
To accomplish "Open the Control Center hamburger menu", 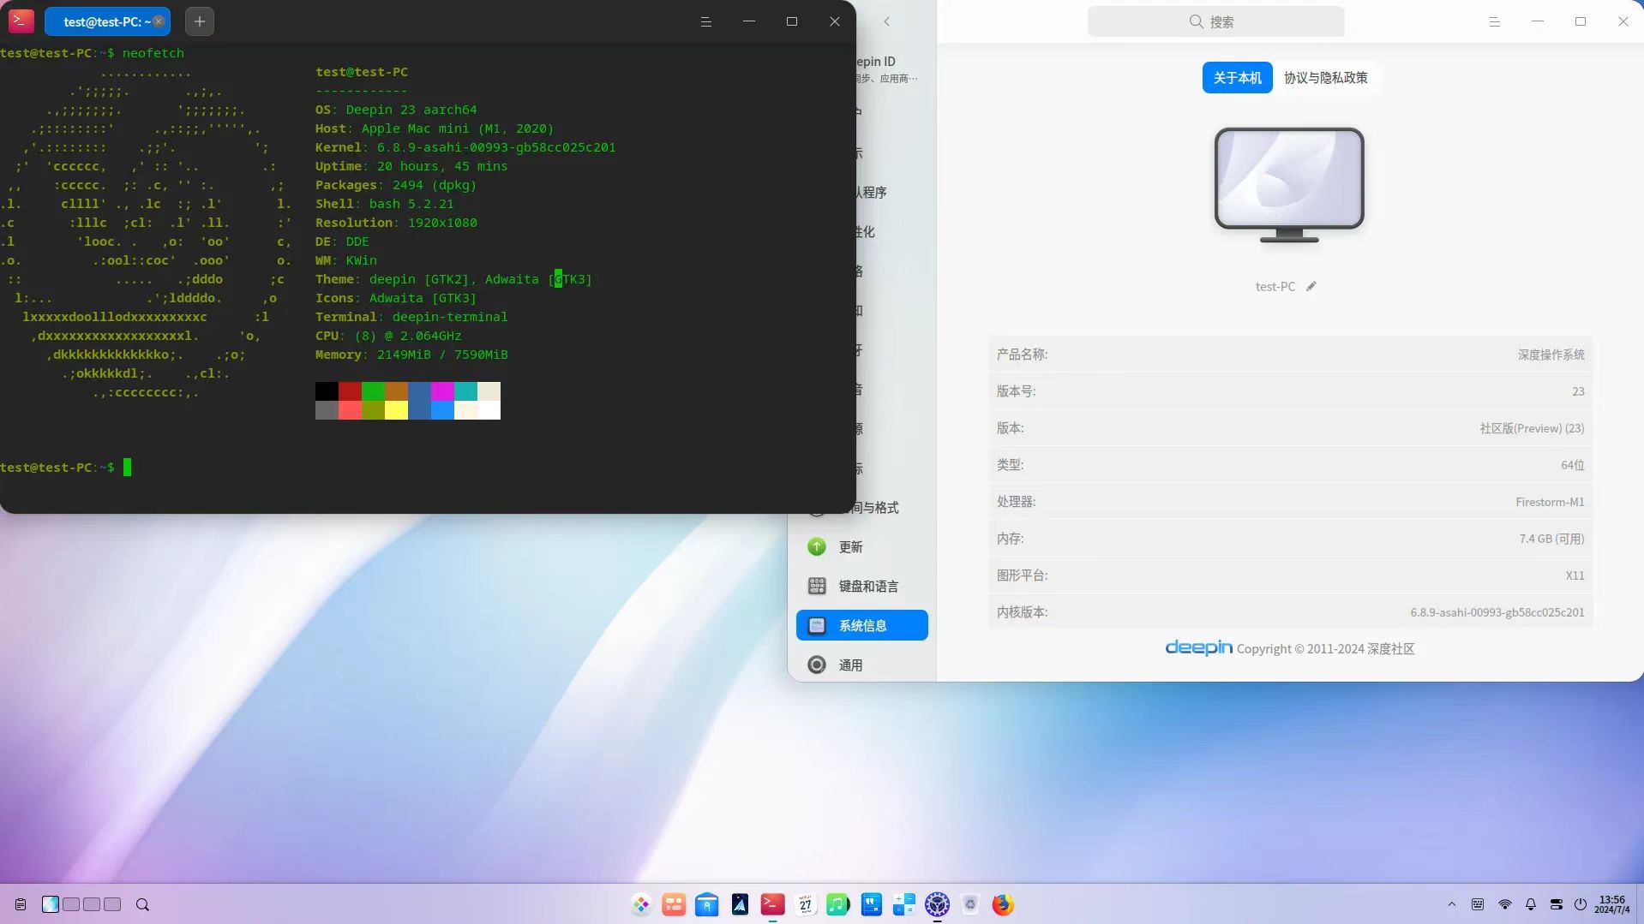I will pos(1494,21).
